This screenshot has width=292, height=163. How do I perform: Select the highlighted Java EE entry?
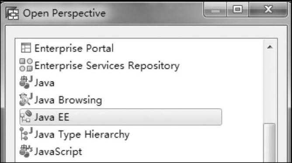tap(121, 117)
